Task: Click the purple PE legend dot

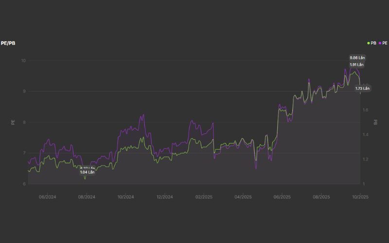Action: pos(379,43)
